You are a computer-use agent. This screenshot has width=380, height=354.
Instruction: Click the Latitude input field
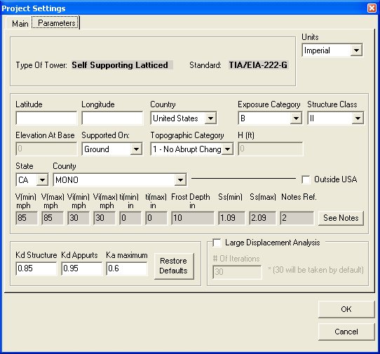46,118
